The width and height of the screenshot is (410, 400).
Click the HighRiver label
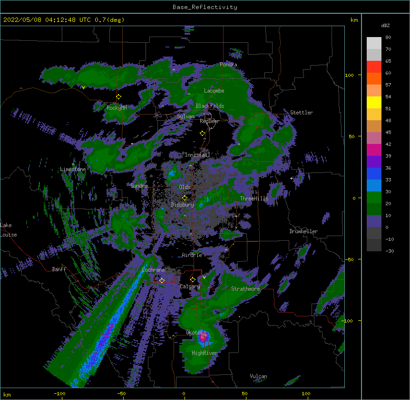[205, 353]
